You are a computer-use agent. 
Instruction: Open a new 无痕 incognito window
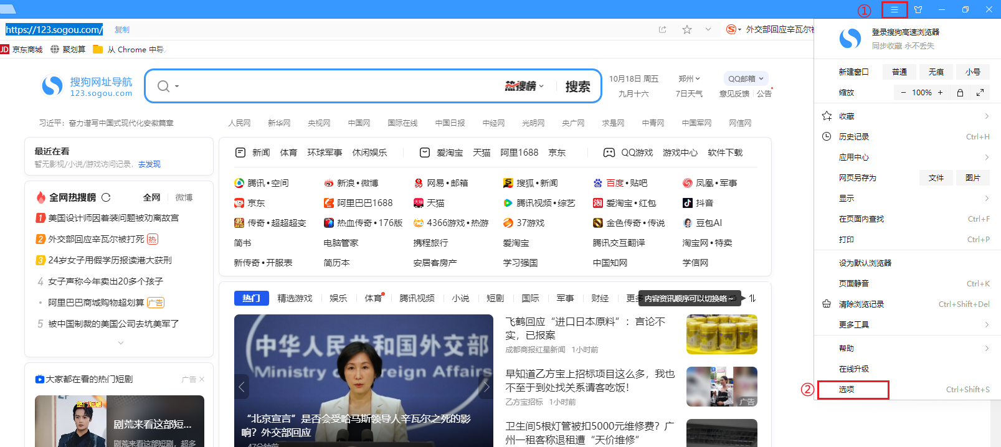pos(936,72)
